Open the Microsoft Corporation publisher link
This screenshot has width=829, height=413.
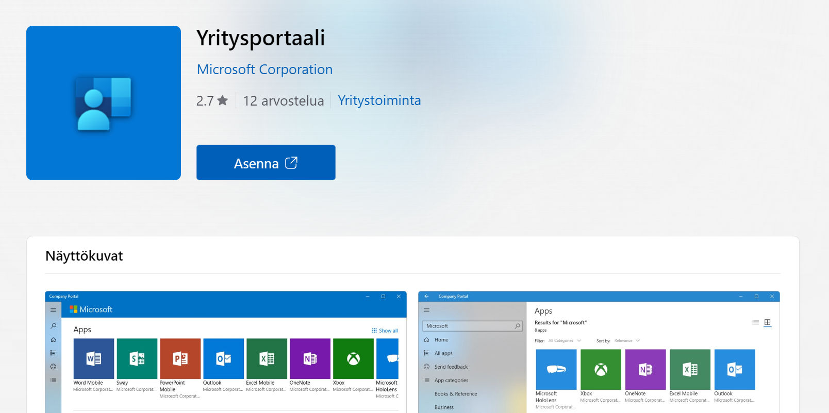pos(264,70)
